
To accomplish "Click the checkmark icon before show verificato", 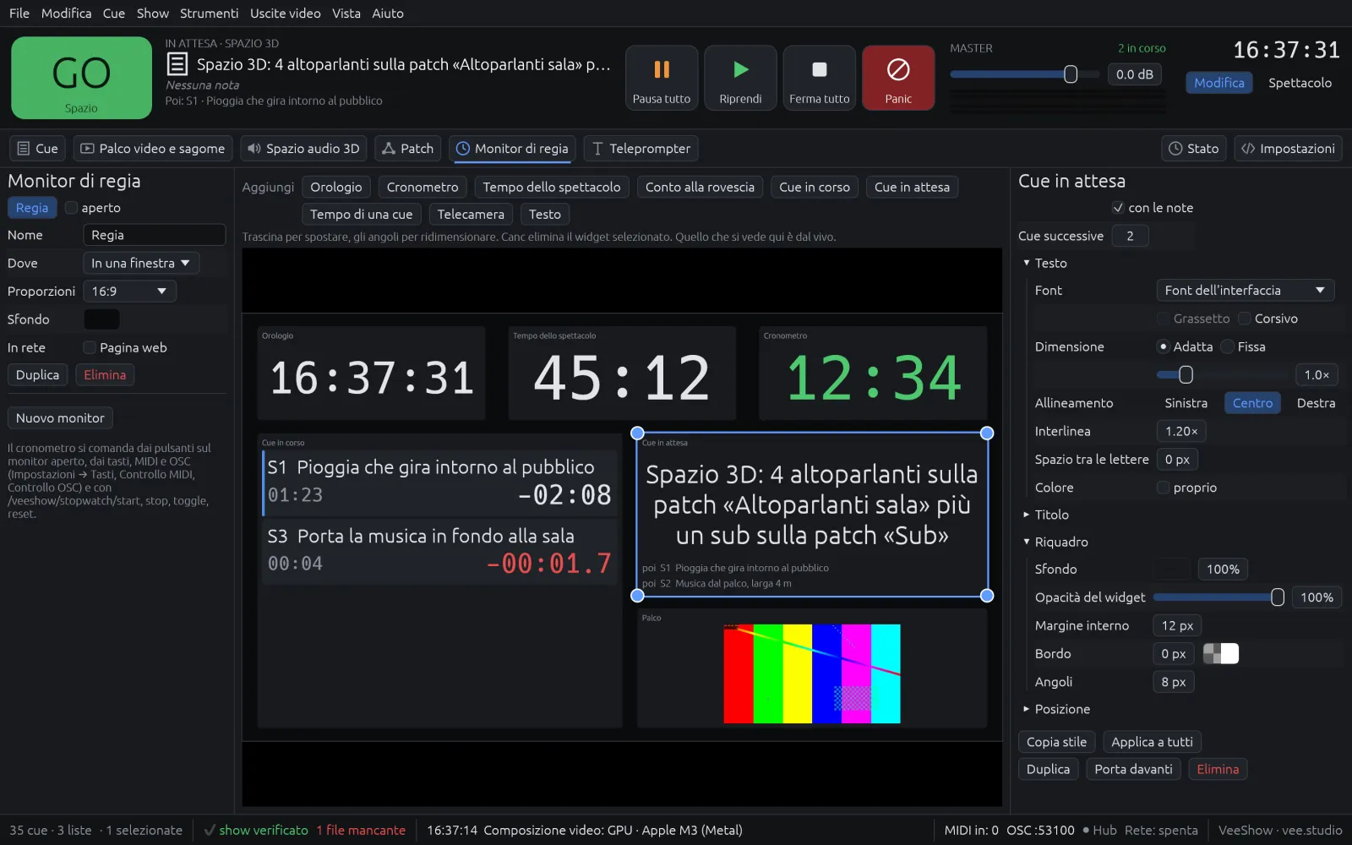I will (x=210, y=831).
